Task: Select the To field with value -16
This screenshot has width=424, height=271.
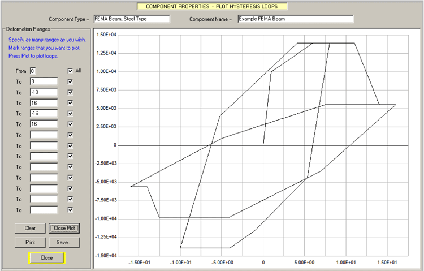Action: [44, 113]
